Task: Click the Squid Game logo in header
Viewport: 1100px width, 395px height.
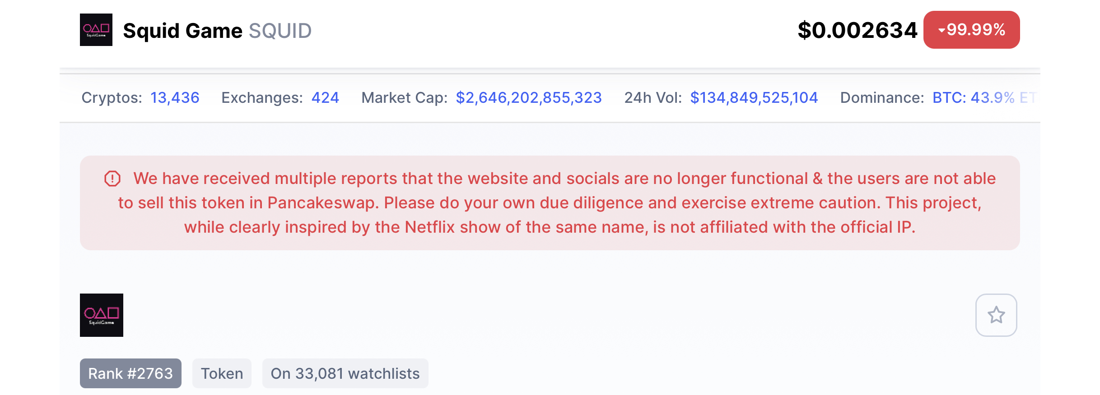Action: 96,30
